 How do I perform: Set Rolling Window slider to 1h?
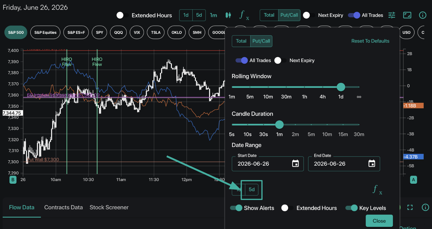point(304,87)
